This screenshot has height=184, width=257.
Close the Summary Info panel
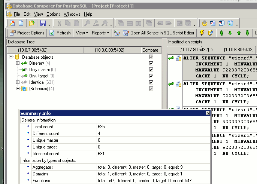[208, 113]
